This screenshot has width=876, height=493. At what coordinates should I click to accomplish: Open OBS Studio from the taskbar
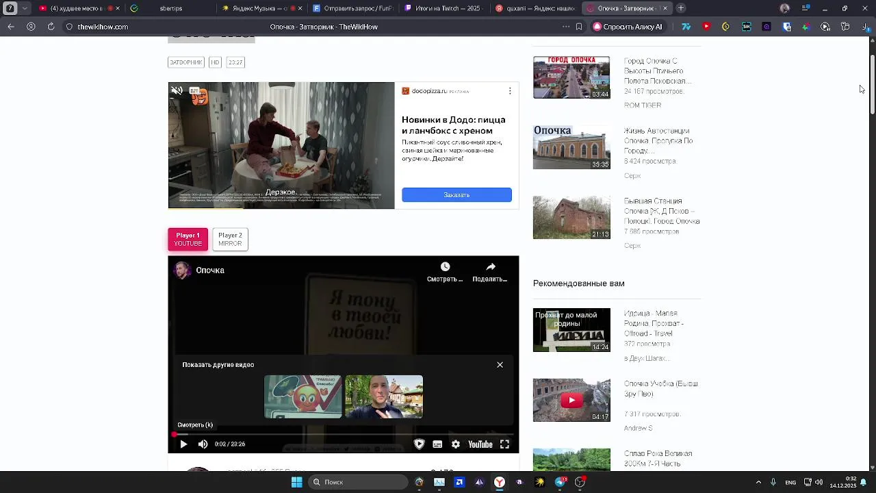[x=580, y=482]
